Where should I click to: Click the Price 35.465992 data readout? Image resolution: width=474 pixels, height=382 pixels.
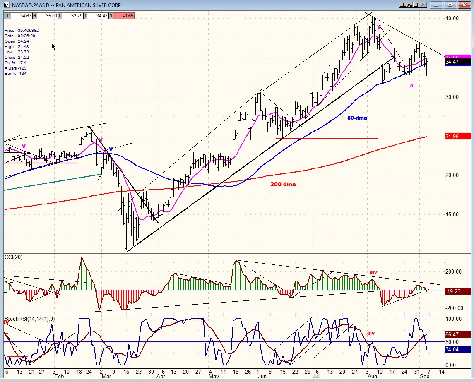(x=22, y=31)
